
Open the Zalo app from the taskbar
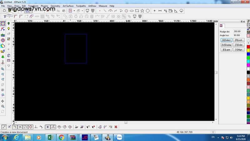(119, 137)
